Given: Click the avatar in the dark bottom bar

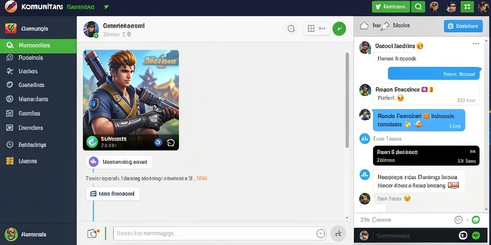Looking at the screenshot, I should pos(364,235).
